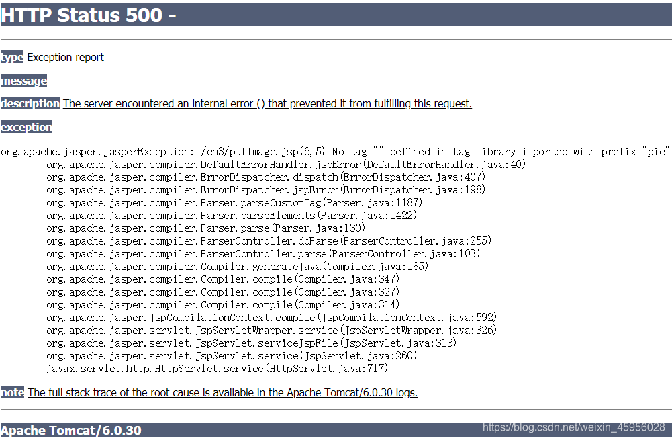The image size is (672, 440).
Task: Click the ErrorDispatcher.dispatch stack line
Action: (266, 177)
